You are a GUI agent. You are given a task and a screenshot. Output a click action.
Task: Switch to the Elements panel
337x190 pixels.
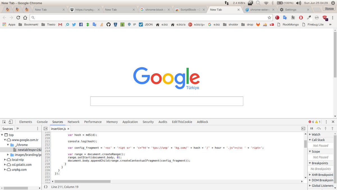point(26,122)
